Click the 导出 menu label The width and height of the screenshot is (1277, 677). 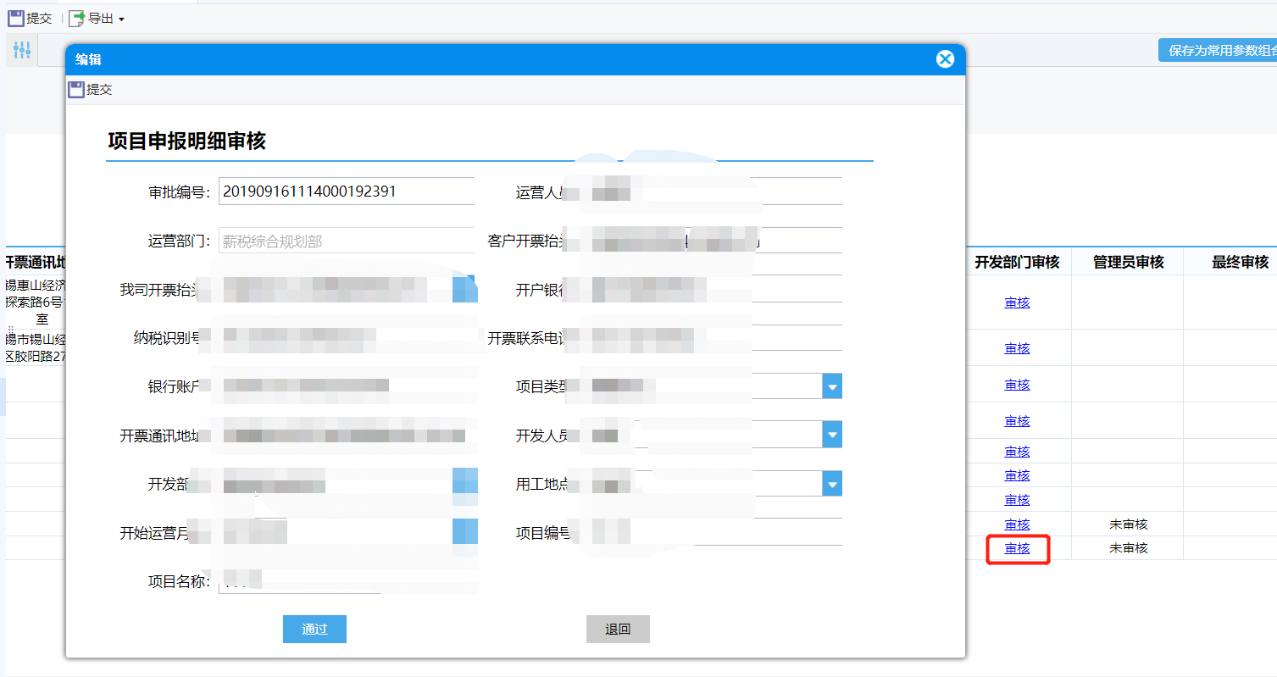101,18
